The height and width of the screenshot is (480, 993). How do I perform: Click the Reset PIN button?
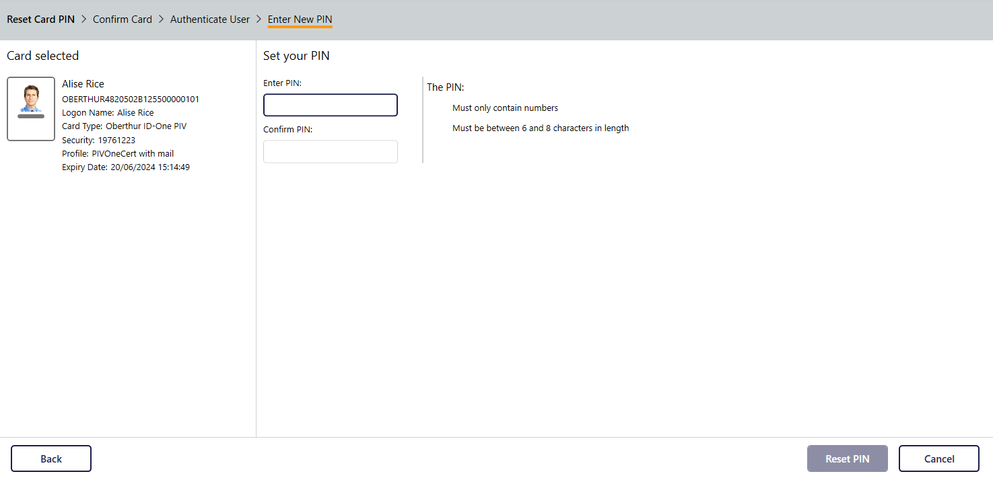click(848, 458)
